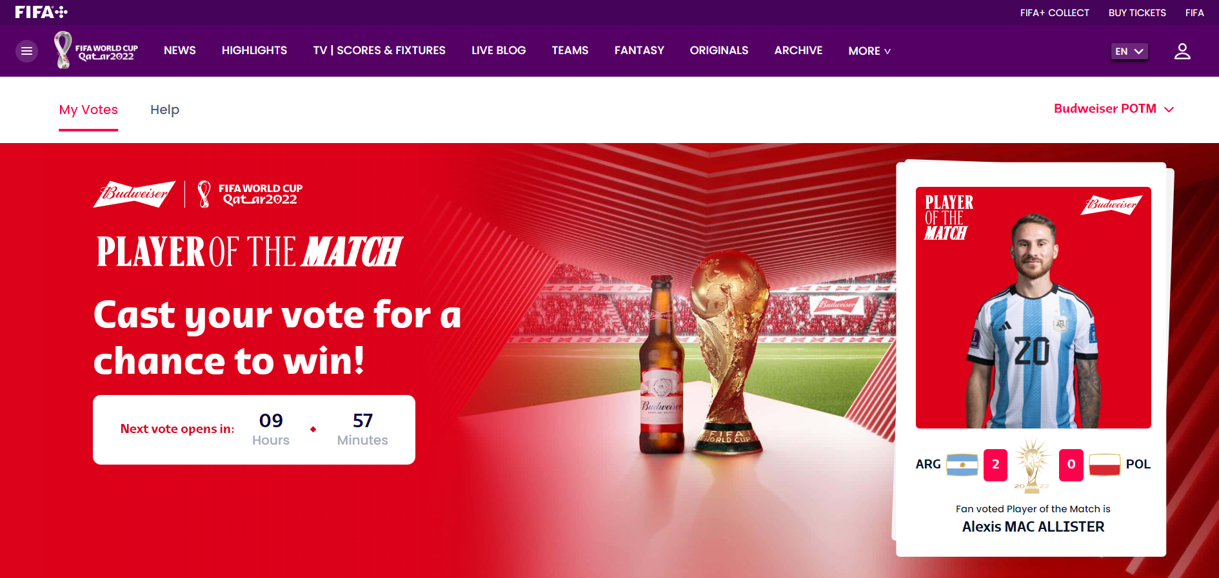Open the LIVE BLOG page
Image resolution: width=1219 pixels, height=578 pixels.
[x=499, y=50]
